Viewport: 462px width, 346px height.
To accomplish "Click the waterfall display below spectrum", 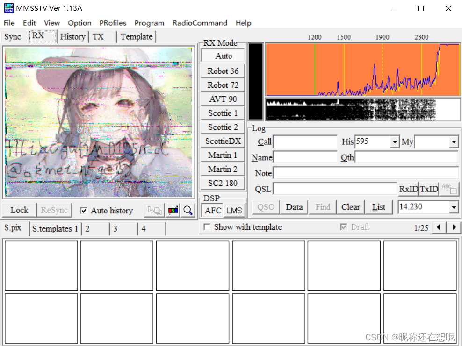I will tap(362, 109).
